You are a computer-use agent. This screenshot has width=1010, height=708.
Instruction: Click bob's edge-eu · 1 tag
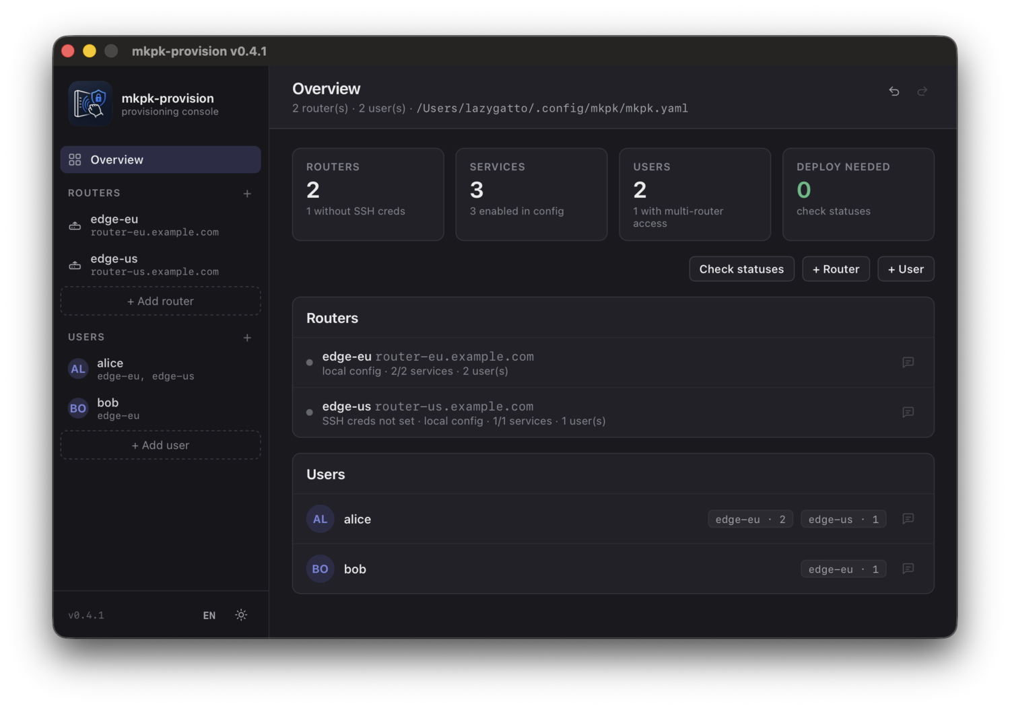(x=843, y=569)
